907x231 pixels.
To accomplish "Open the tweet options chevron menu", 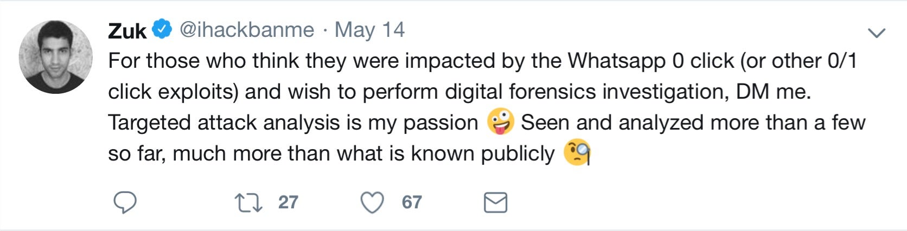I will pos(877,33).
